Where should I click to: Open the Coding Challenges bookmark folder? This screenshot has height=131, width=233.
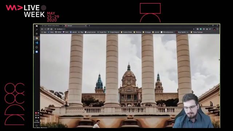197,32
